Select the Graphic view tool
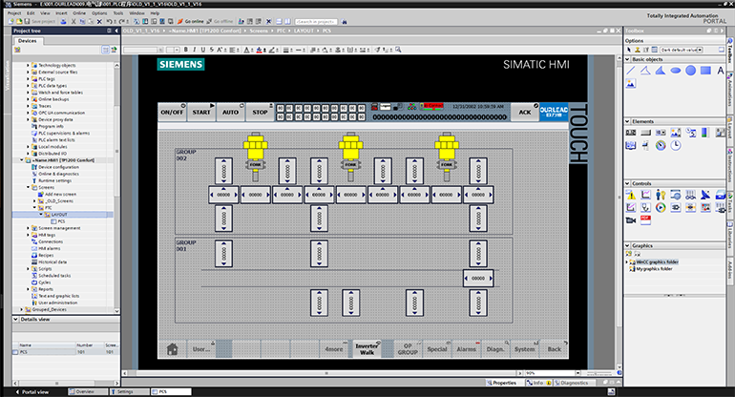 (631, 84)
